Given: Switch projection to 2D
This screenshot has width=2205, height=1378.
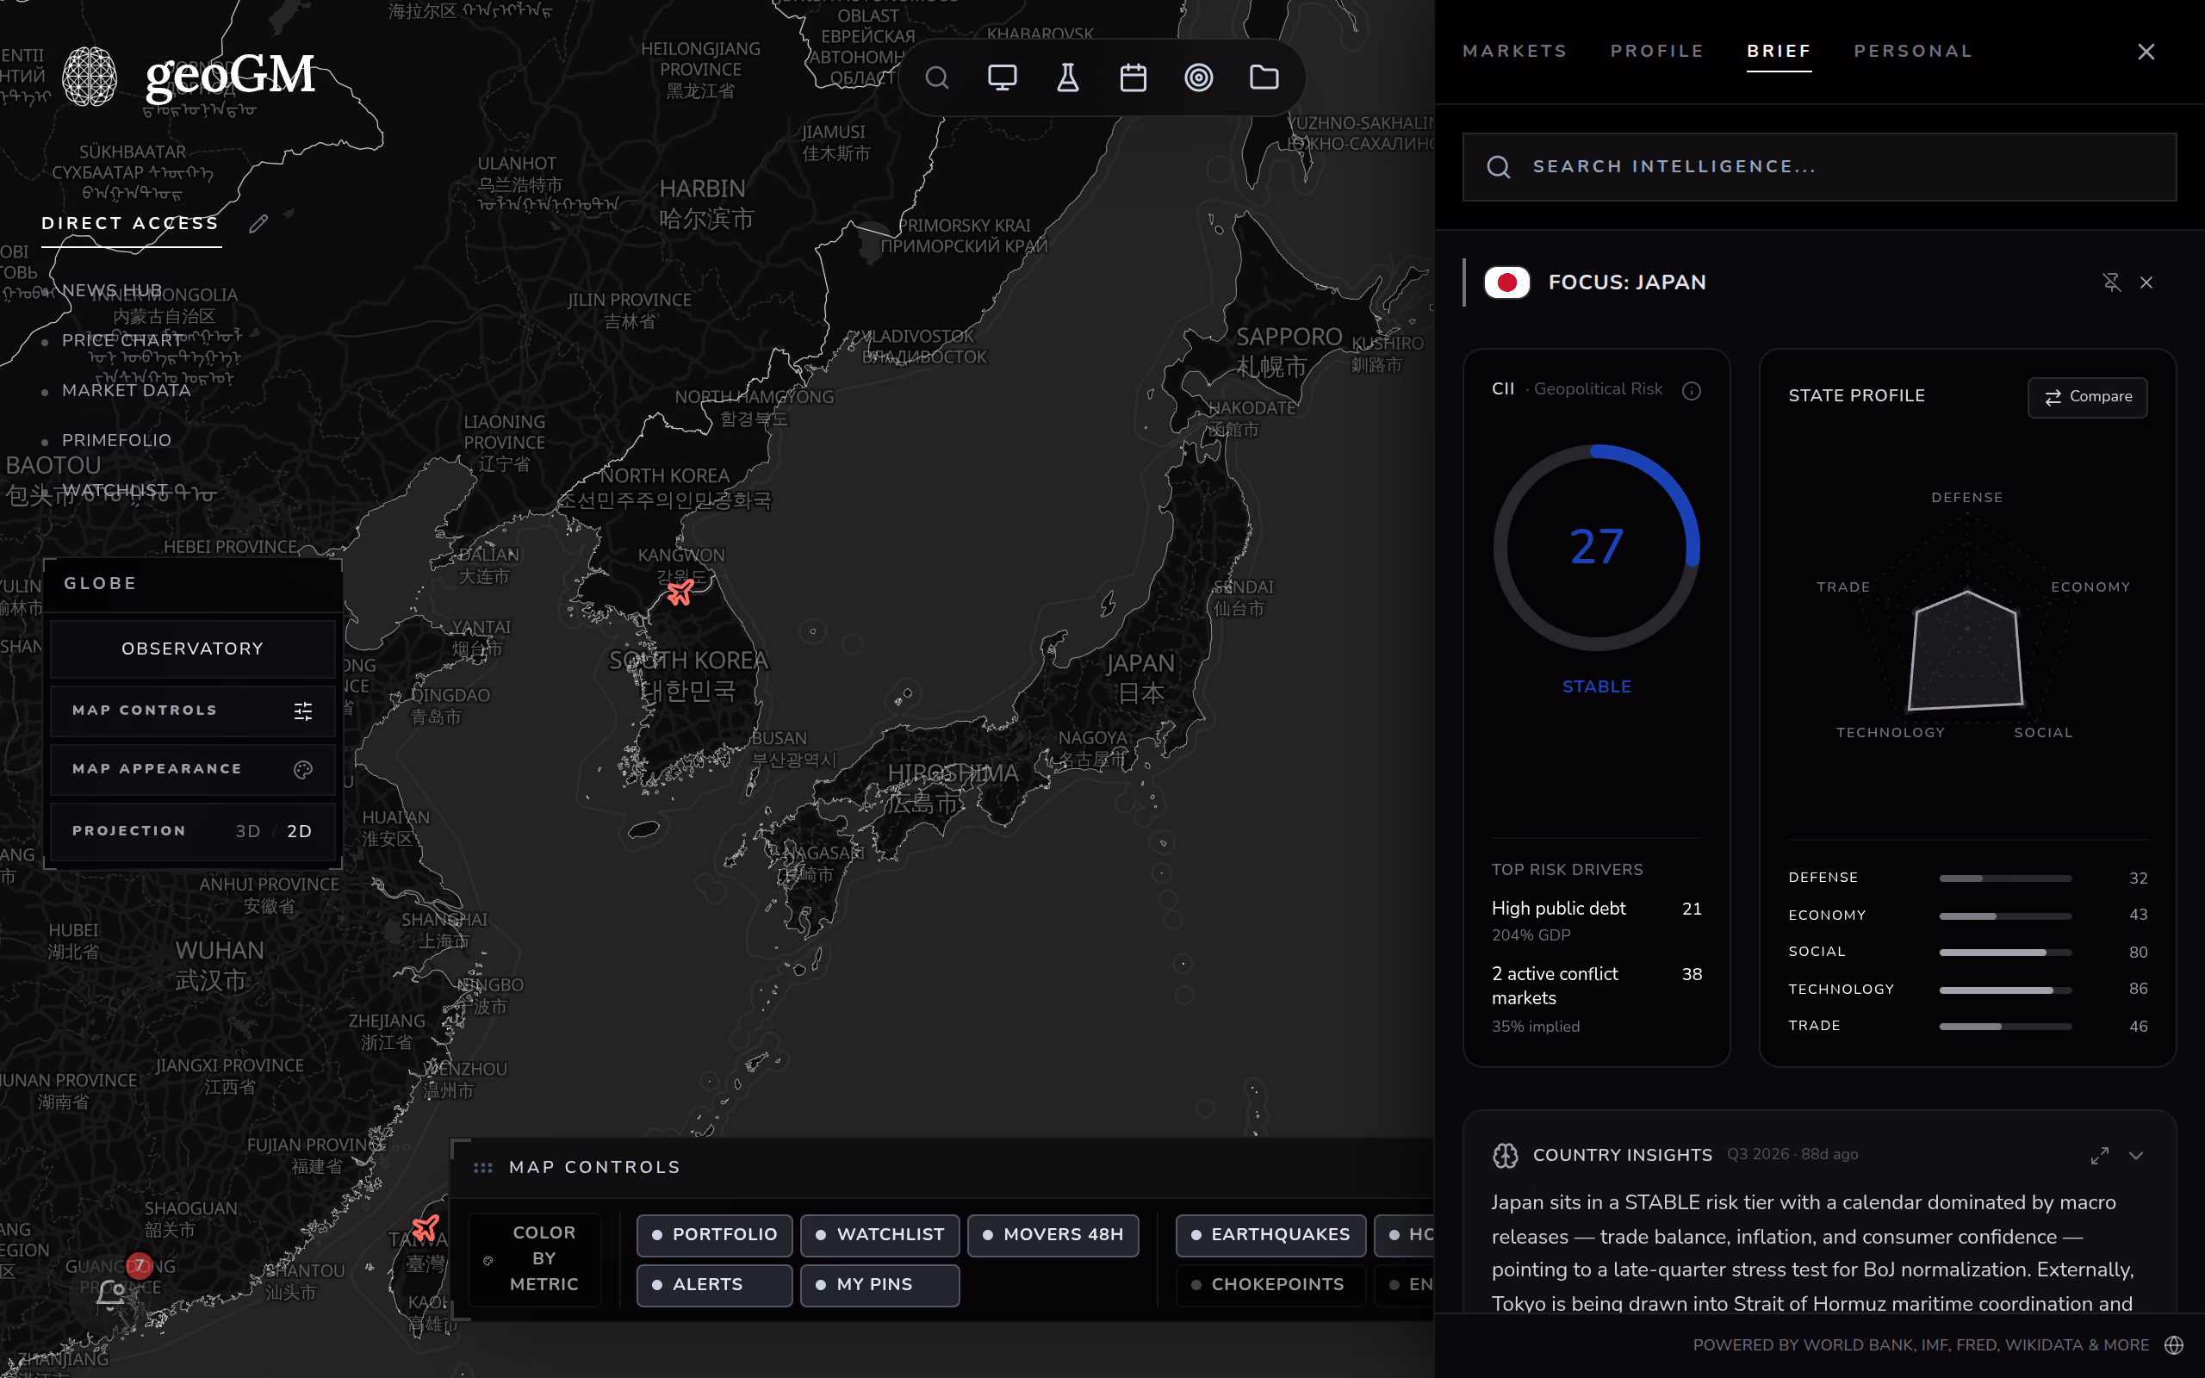Looking at the screenshot, I should click(299, 831).
